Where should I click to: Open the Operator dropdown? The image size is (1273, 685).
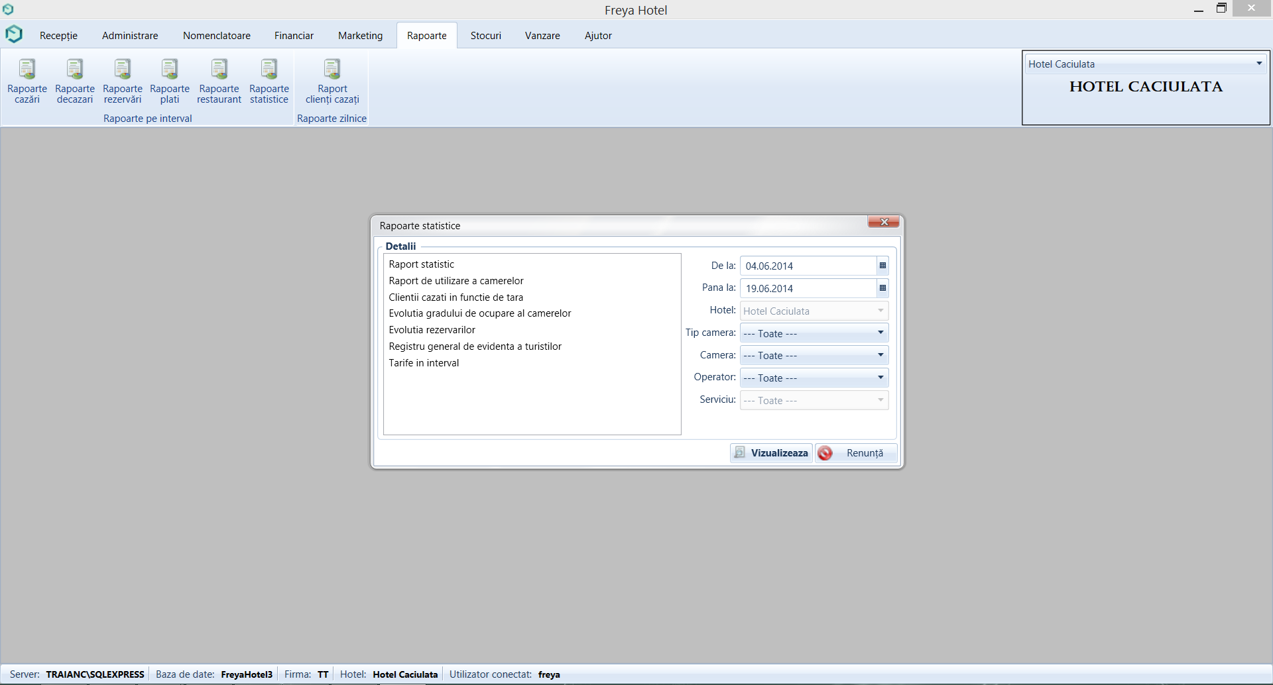tap(880, 378)
